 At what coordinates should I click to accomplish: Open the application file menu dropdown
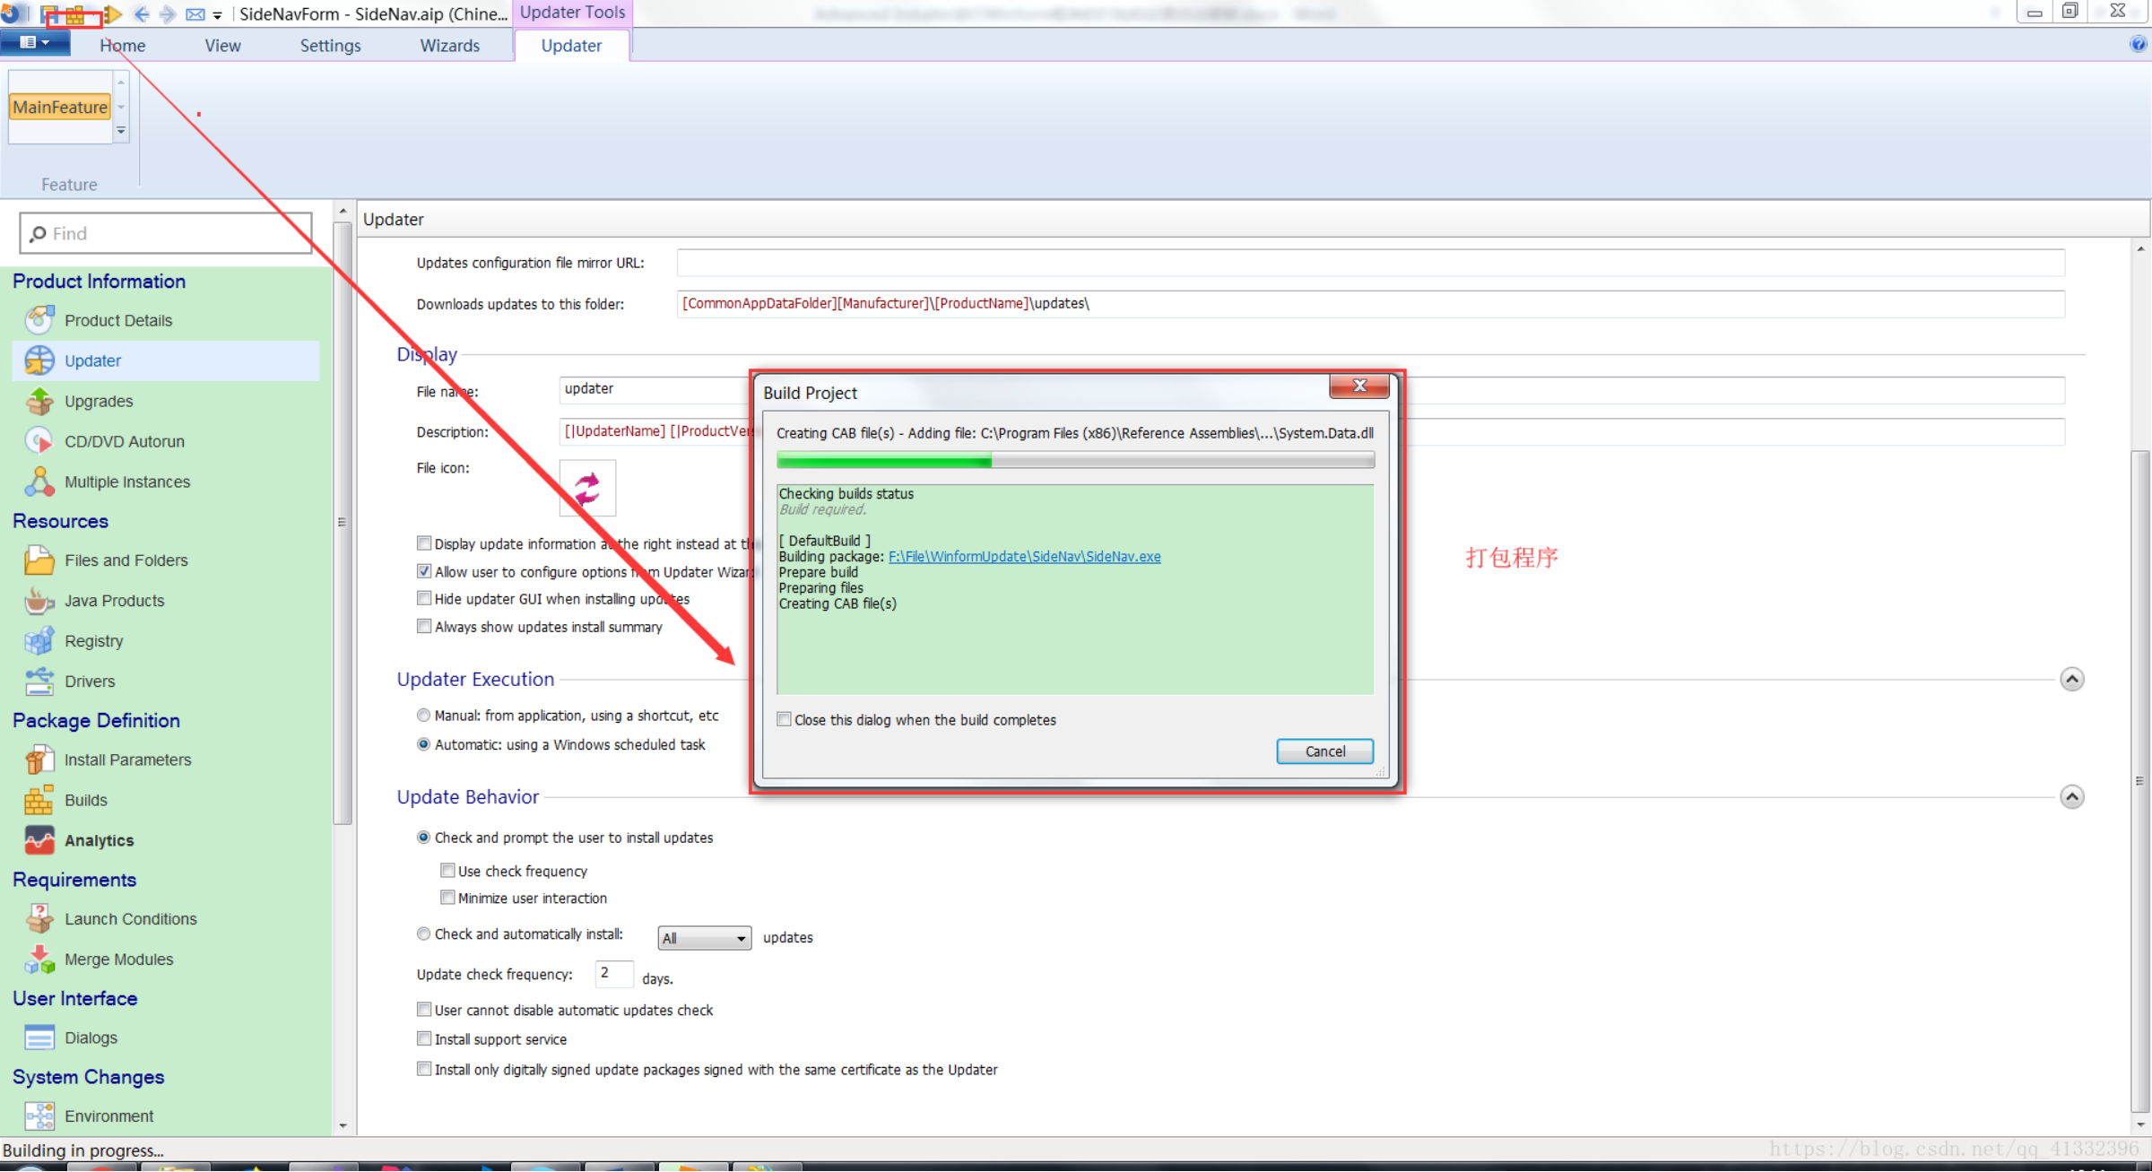coord(34,42)
